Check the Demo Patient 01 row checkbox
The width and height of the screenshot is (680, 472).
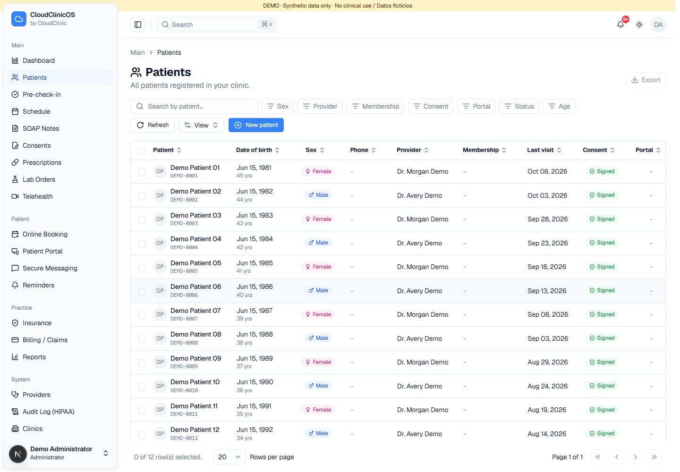(142, 172)
